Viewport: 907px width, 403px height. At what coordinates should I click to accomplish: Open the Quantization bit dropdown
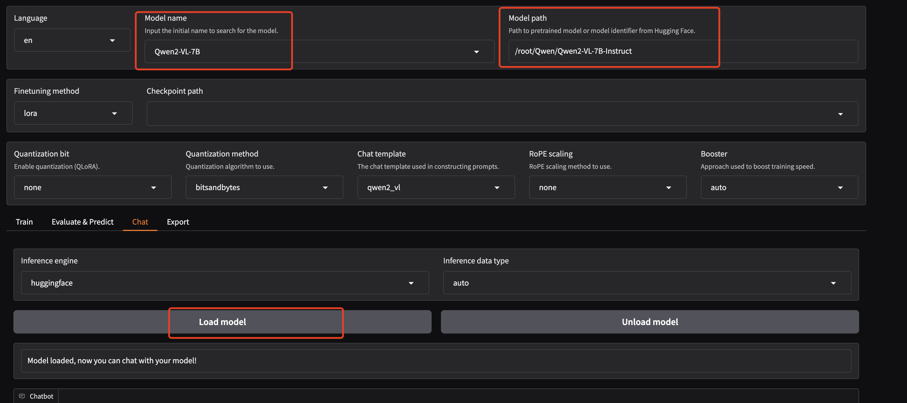pos(92,187)
